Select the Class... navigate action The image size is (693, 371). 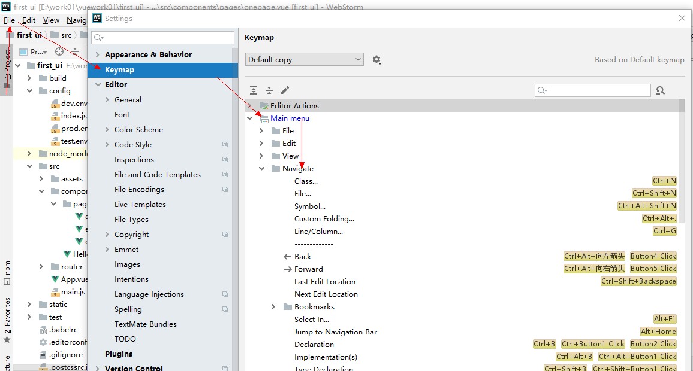coord(306,181)
